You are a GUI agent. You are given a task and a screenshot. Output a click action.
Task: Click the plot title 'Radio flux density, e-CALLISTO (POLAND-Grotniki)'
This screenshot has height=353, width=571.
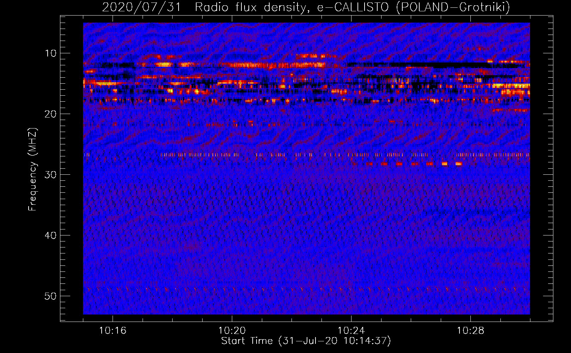pyautogui.click(x=352, y=7)
